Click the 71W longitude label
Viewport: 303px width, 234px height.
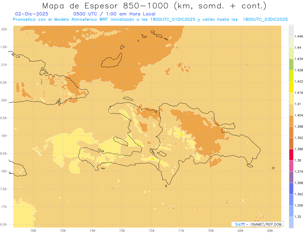tap(181, 230)
